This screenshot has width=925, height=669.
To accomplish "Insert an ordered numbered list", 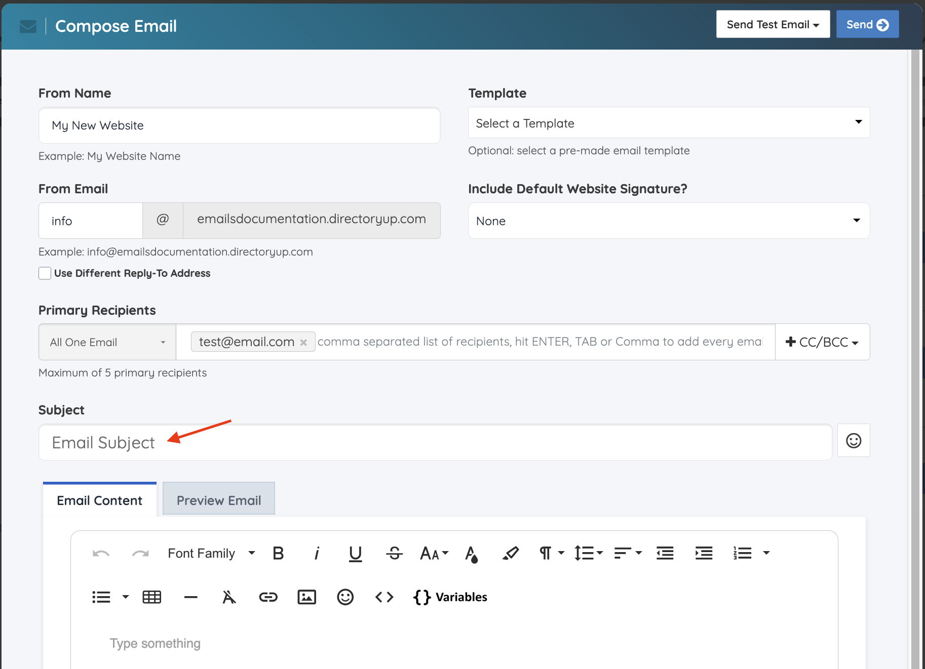I will coord(743,554).
